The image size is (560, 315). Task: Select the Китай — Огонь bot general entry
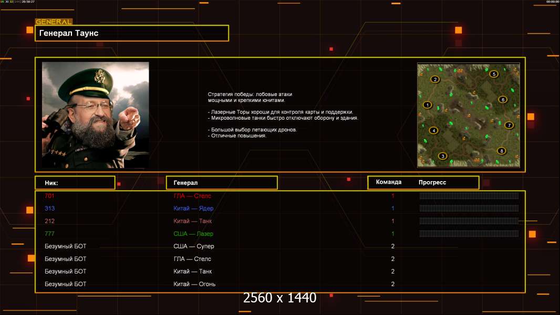point(194,284)
